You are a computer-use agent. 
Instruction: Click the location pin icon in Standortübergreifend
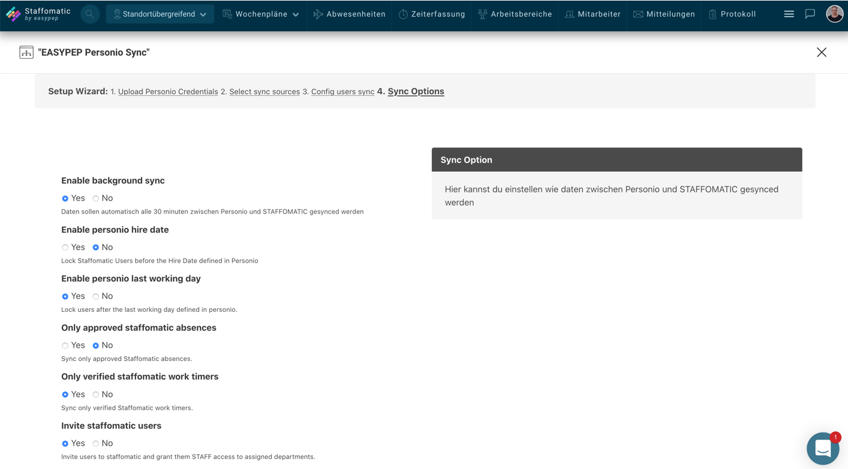[117, 14]
